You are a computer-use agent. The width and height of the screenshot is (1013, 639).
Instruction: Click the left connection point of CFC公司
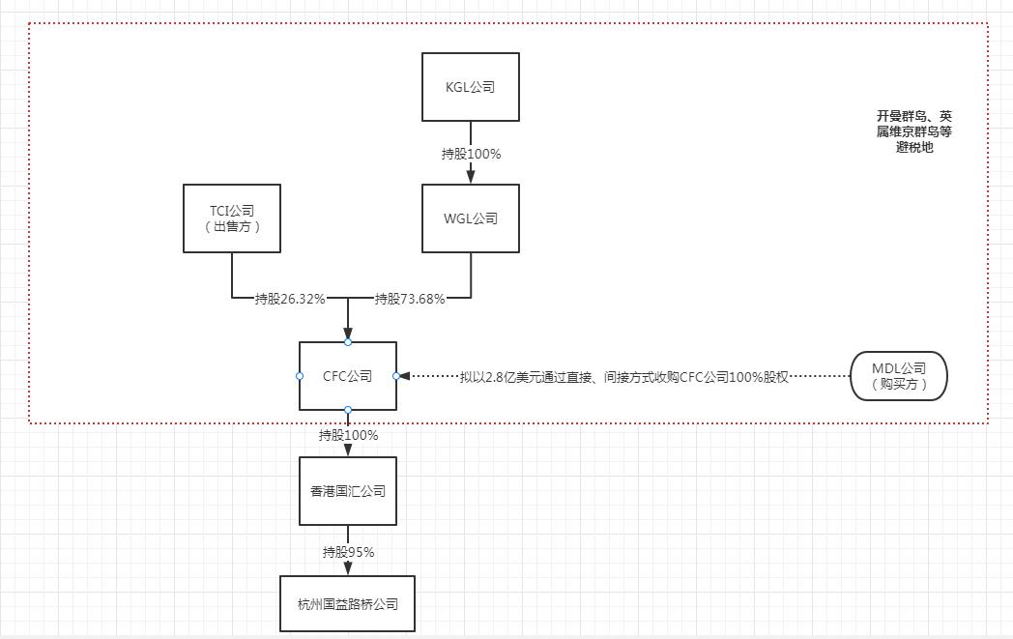click(299, 376)
